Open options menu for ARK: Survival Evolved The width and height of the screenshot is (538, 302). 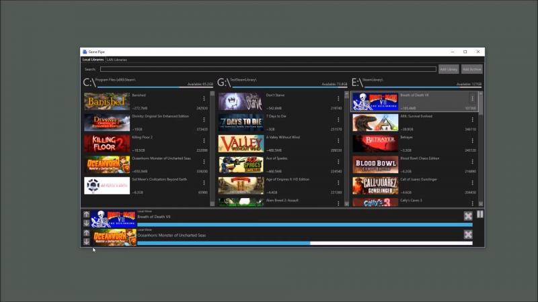(x=473, y=119)
